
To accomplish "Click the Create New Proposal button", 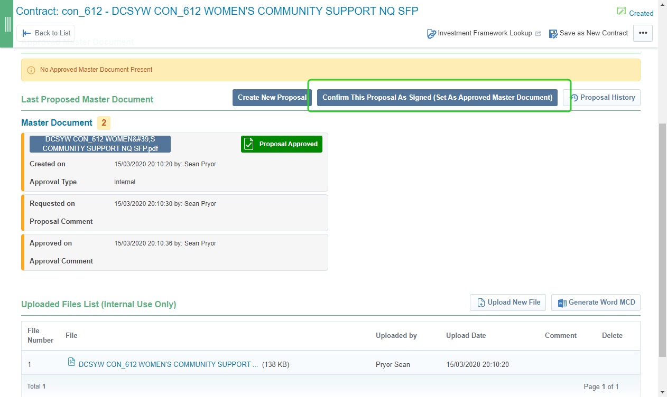I will (x=272, y=98).
